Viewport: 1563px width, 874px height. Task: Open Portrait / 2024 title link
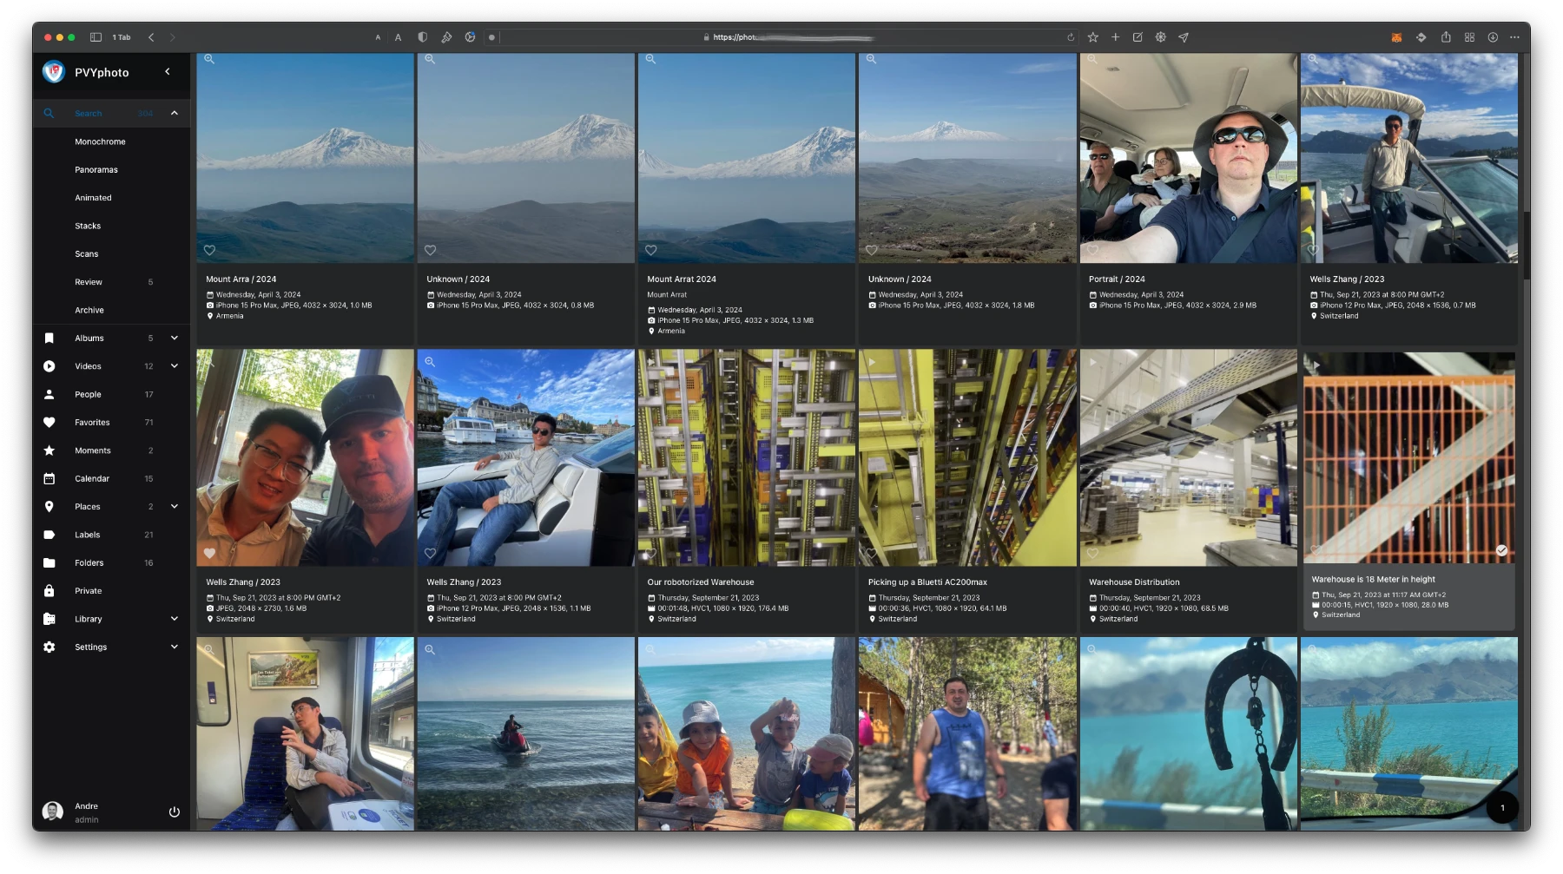coord(1117,279)
